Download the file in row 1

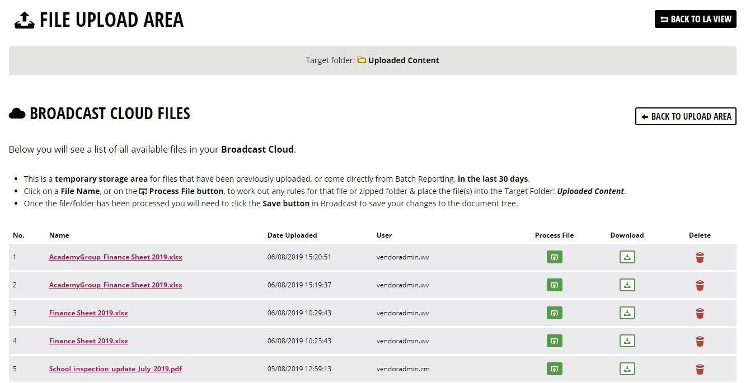(x=627, y=257)
